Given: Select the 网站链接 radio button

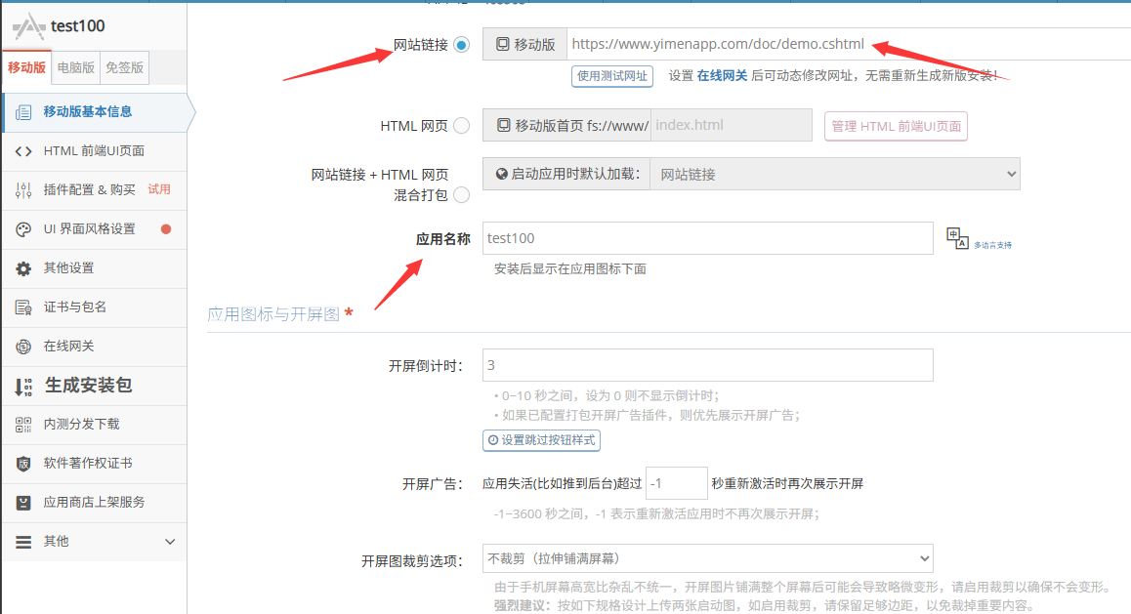Looking at the screenshot, I should [461, 45].
